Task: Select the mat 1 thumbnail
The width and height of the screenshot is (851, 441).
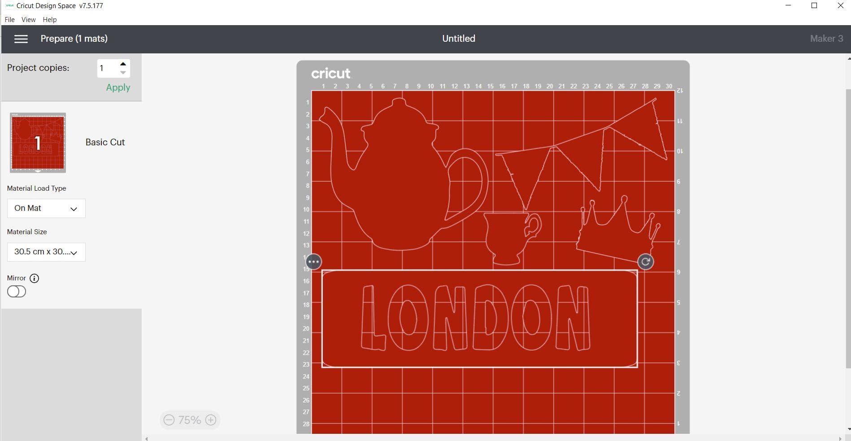Action: click(38, 143)
